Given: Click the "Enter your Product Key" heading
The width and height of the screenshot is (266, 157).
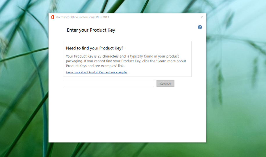Looking at the screenshot, I should tap(91, 30).
